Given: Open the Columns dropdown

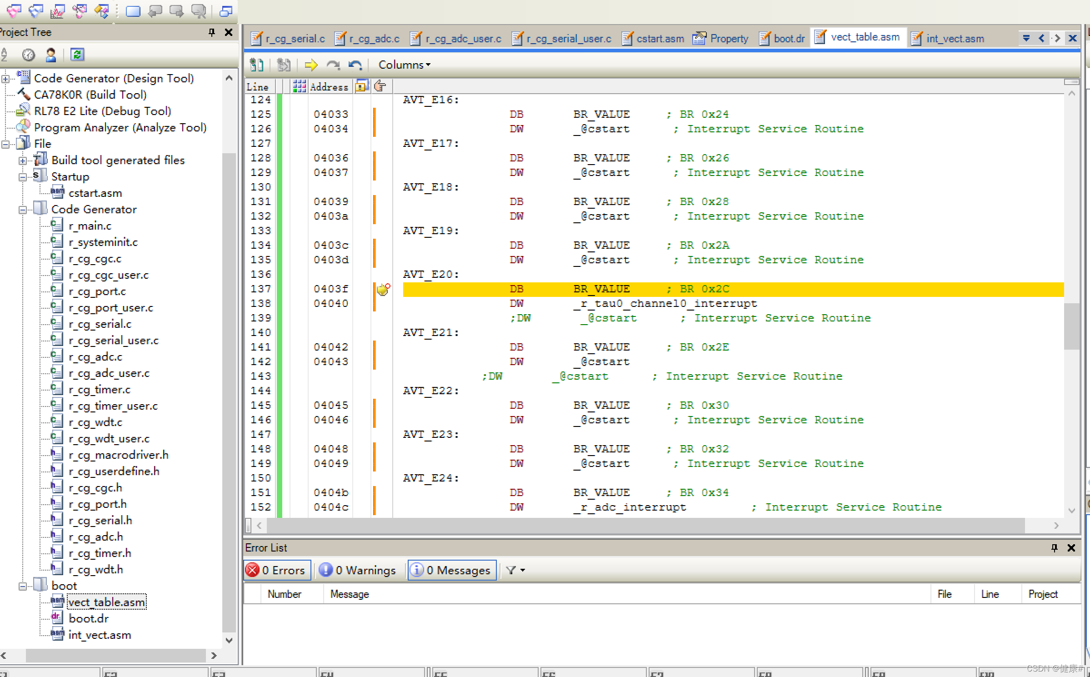Looking at the screenshot, I should tap(404, 65).
